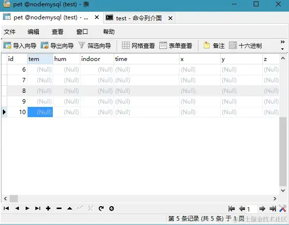Select the id cell with value 7
The height and width of the screenshot is (225, 289).
tap(17, 80)
